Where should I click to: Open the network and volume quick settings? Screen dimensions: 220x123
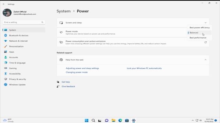point(199,120)
